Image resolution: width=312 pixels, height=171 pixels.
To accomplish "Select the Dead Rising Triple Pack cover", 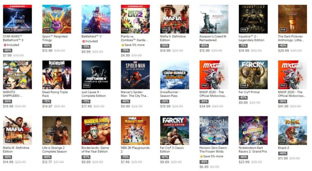I will pyautogui.click(x=57, y=75).
